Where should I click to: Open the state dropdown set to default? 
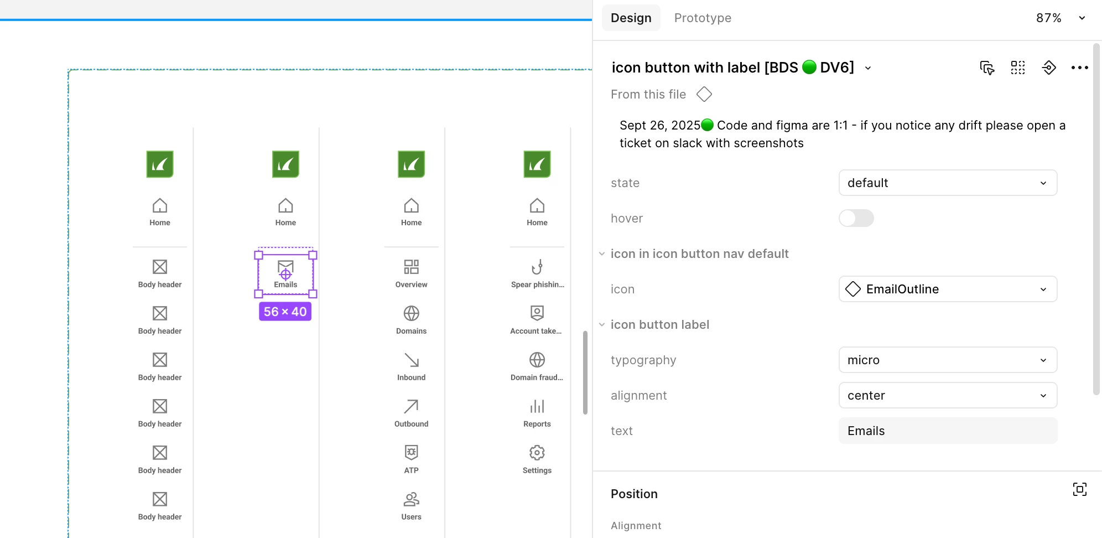[948, 183]
